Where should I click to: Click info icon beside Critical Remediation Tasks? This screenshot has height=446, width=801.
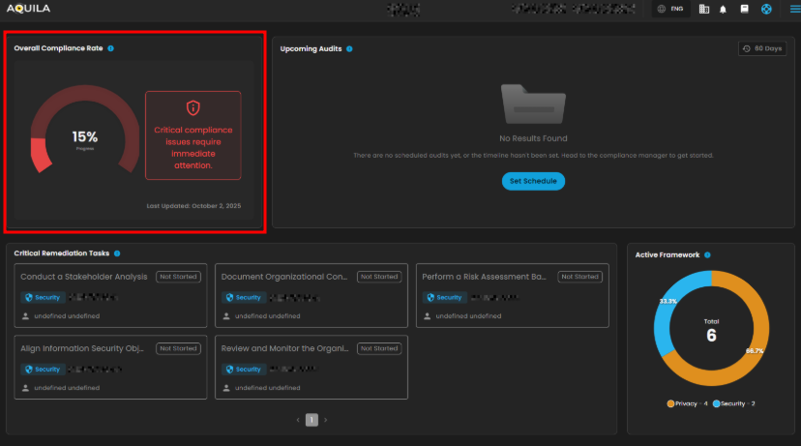(115, 253)
